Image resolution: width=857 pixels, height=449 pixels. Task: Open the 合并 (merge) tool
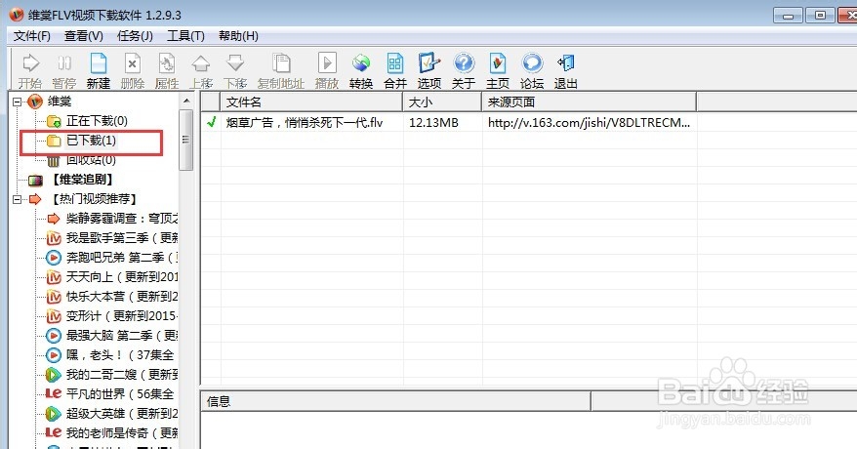click(395, 71)
